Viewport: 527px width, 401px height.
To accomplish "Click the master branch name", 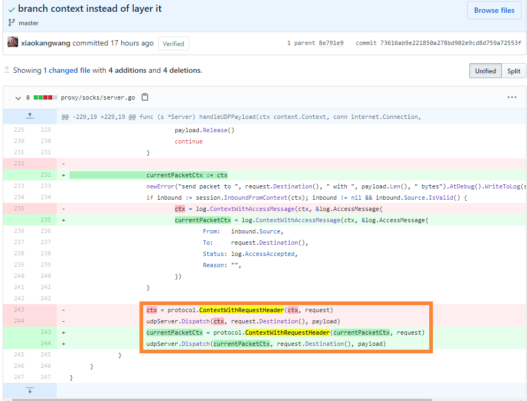I will coord(28,23).
